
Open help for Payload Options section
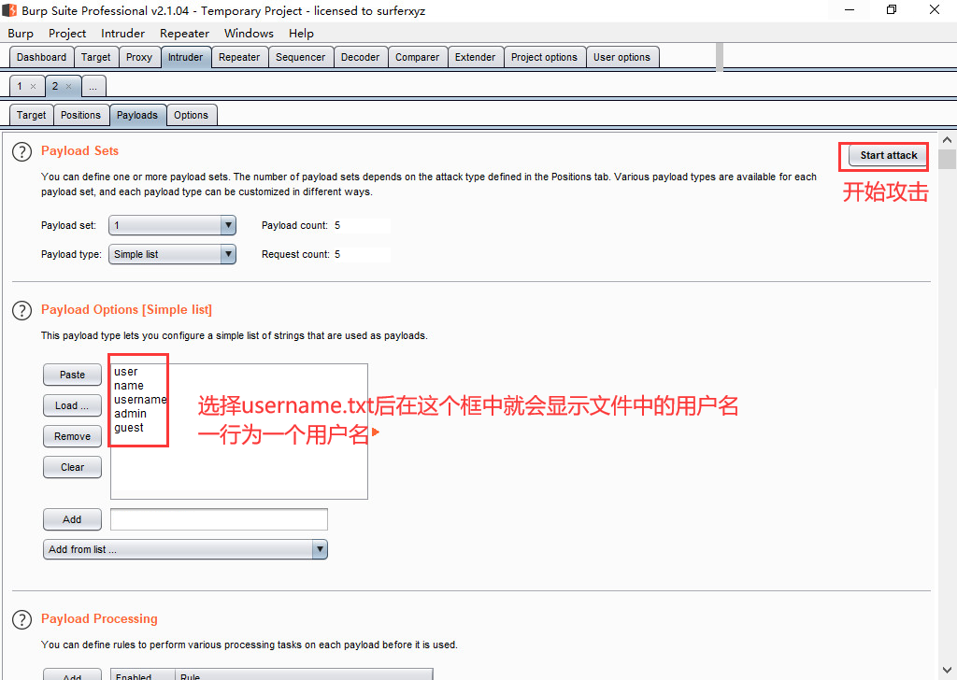[x=22, y=310]
